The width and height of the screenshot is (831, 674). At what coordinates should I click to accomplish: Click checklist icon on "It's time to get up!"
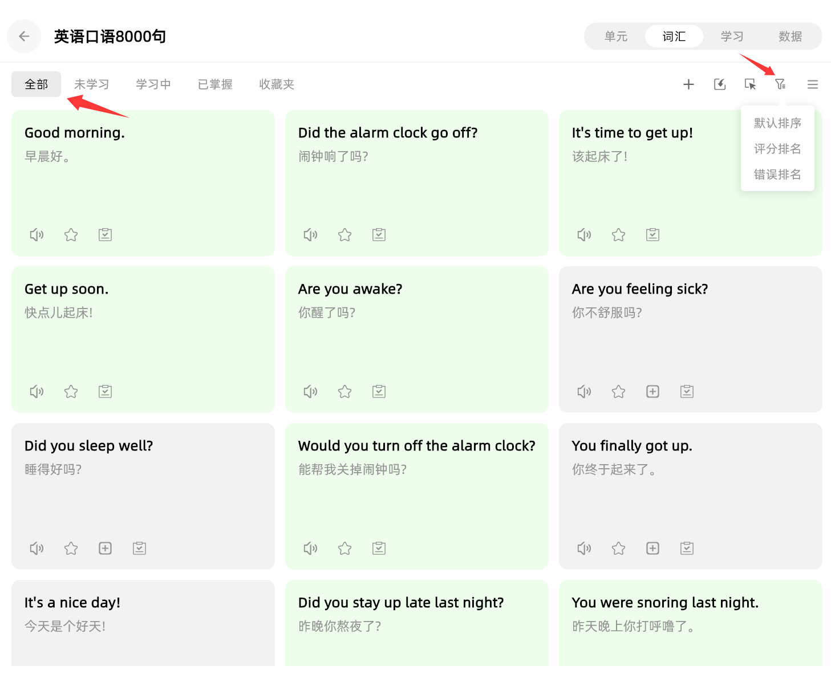click(x=652, y=235)
